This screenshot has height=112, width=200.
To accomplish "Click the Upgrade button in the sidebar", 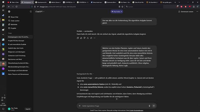I will (x=28, y=109).
